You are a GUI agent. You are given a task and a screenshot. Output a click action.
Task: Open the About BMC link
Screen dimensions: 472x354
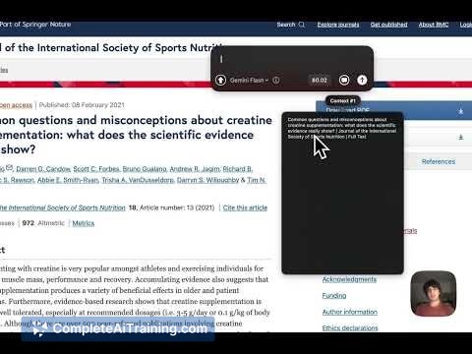click(x=434, y=25)
